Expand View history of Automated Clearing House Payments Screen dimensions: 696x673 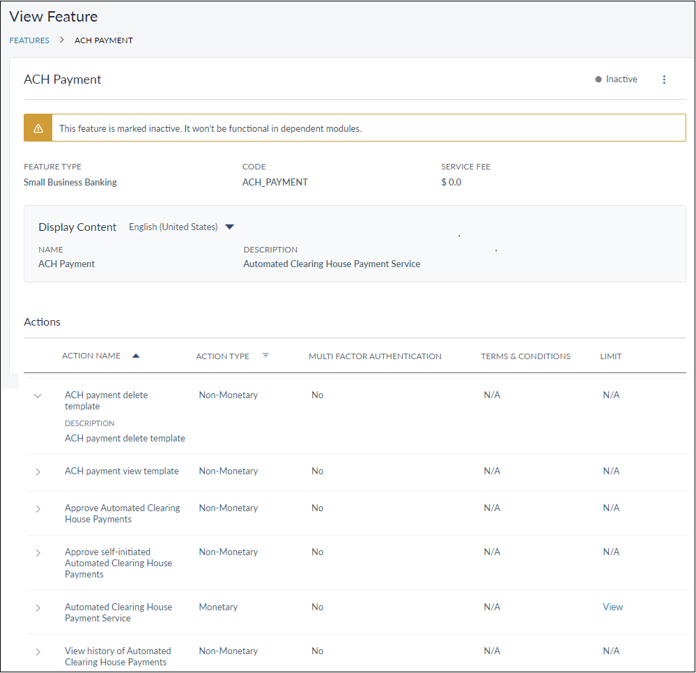click(x=38, y=652)
